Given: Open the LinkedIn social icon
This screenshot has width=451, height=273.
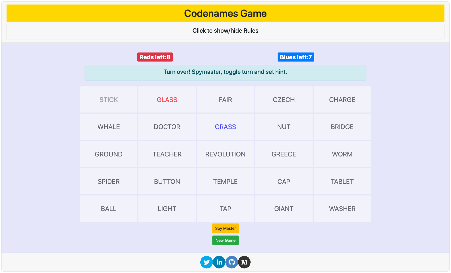Looking at the screenshot, I should point(219,262).
